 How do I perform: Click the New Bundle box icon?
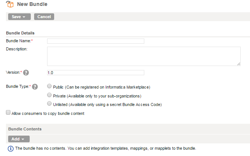click(10, 4)
